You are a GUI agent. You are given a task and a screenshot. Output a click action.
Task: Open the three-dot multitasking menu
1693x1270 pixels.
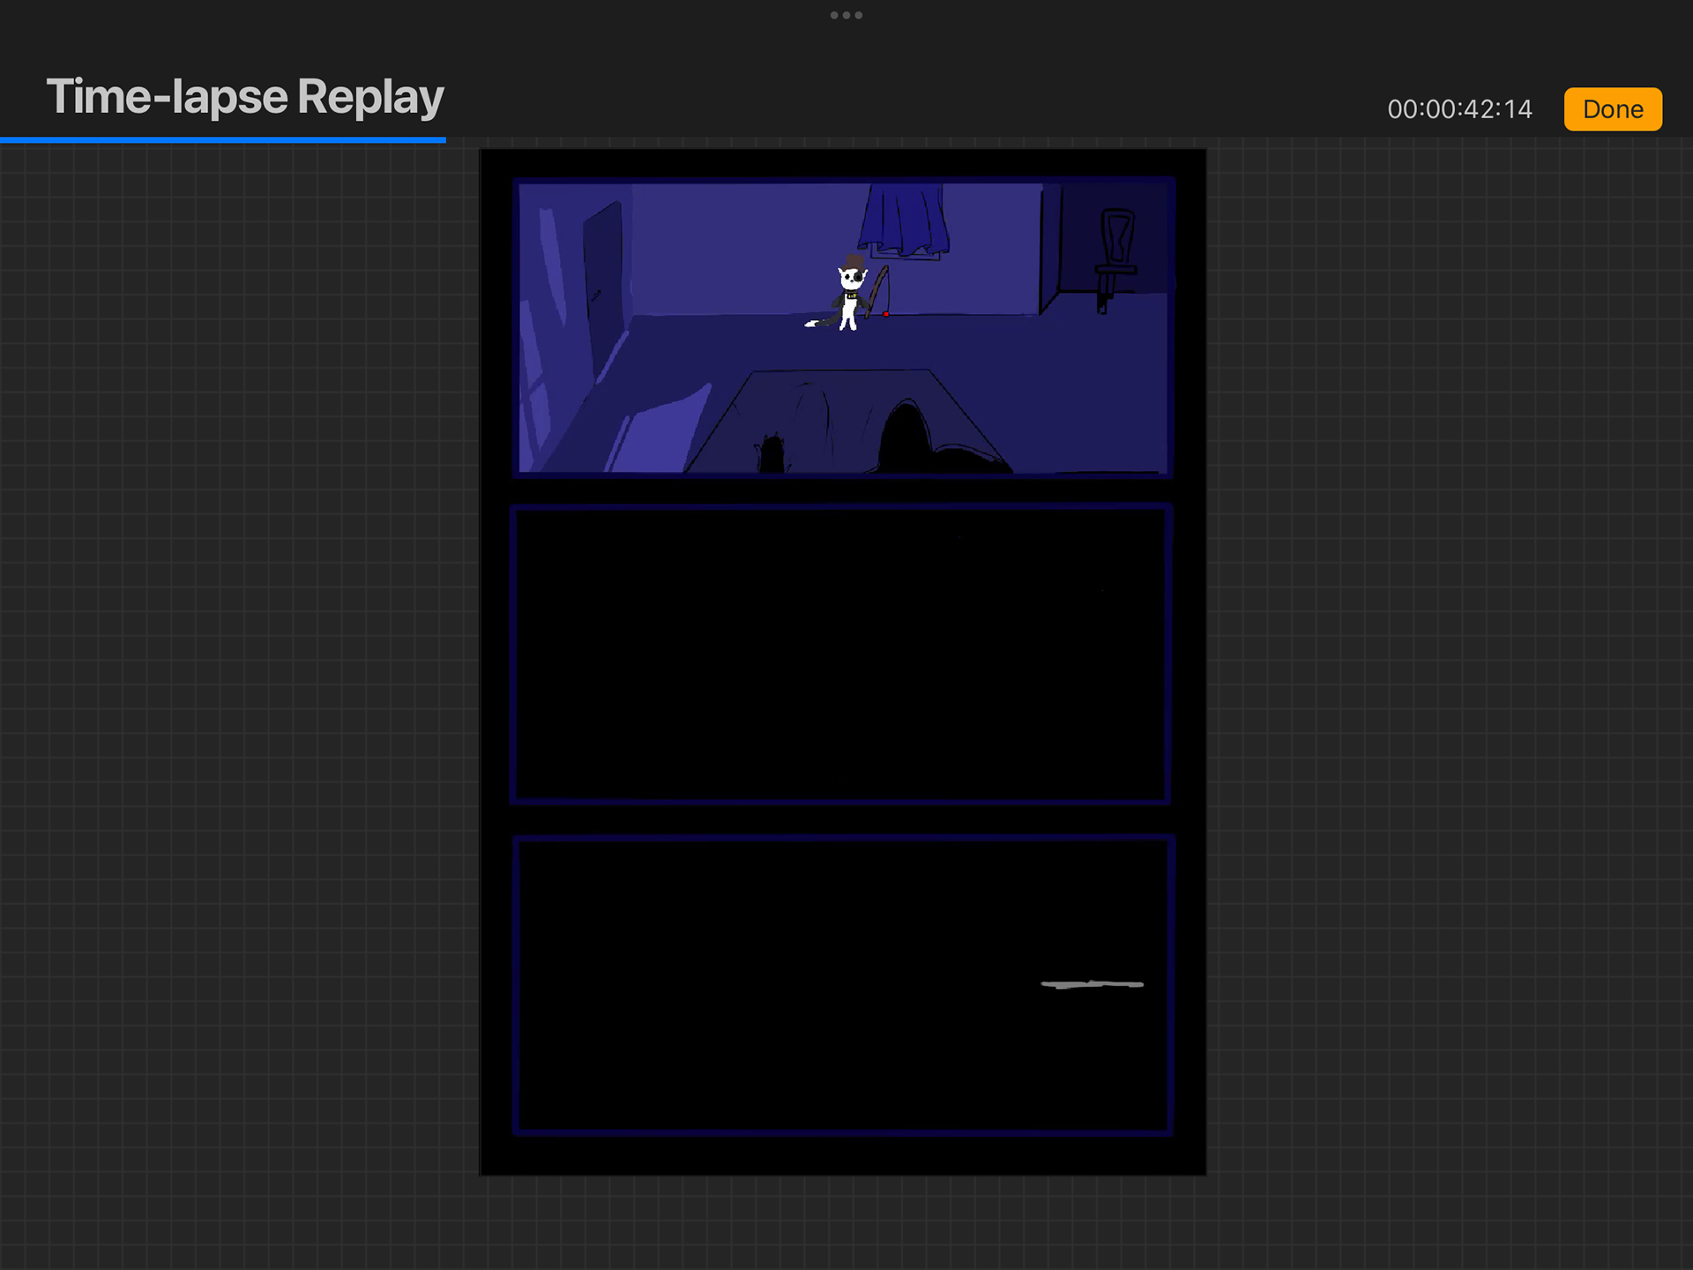point(846,15)
